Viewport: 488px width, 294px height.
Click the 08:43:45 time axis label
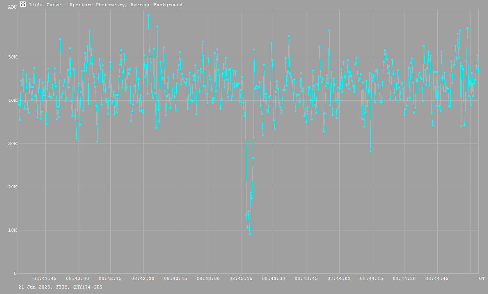coord(307,279)
